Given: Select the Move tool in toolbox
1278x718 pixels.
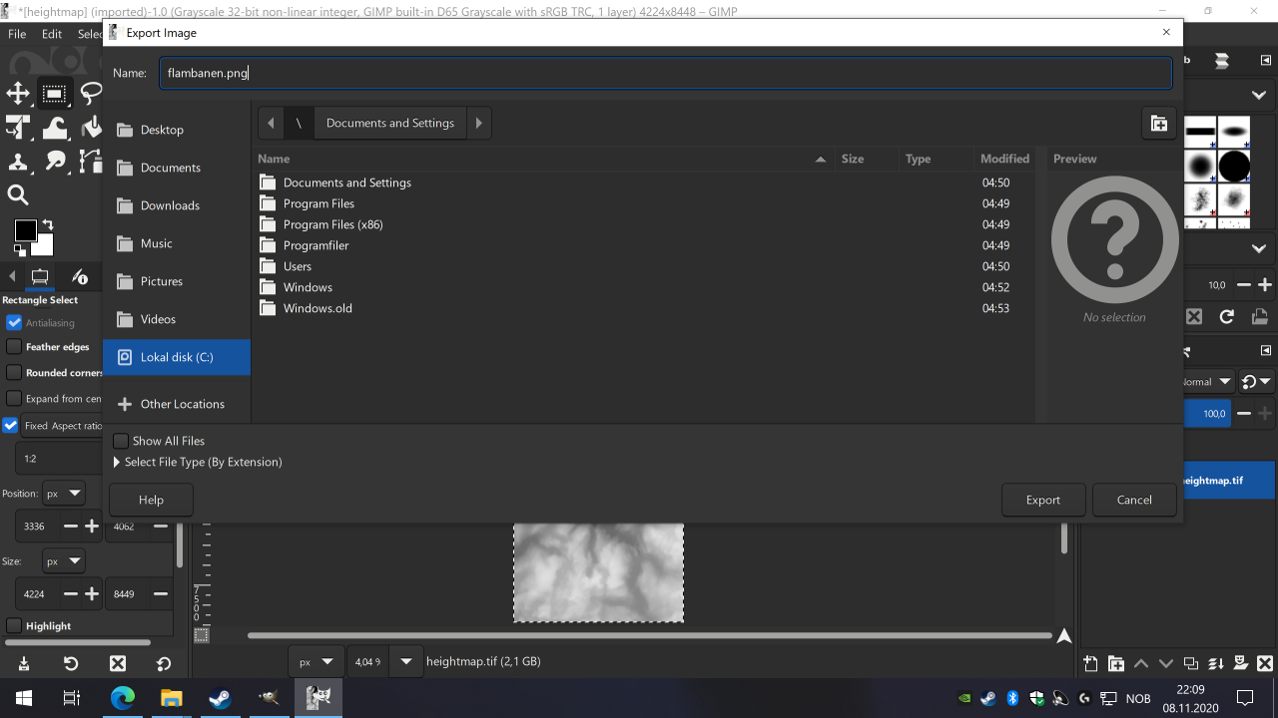Looking at the screenshot, I should 18,94.
